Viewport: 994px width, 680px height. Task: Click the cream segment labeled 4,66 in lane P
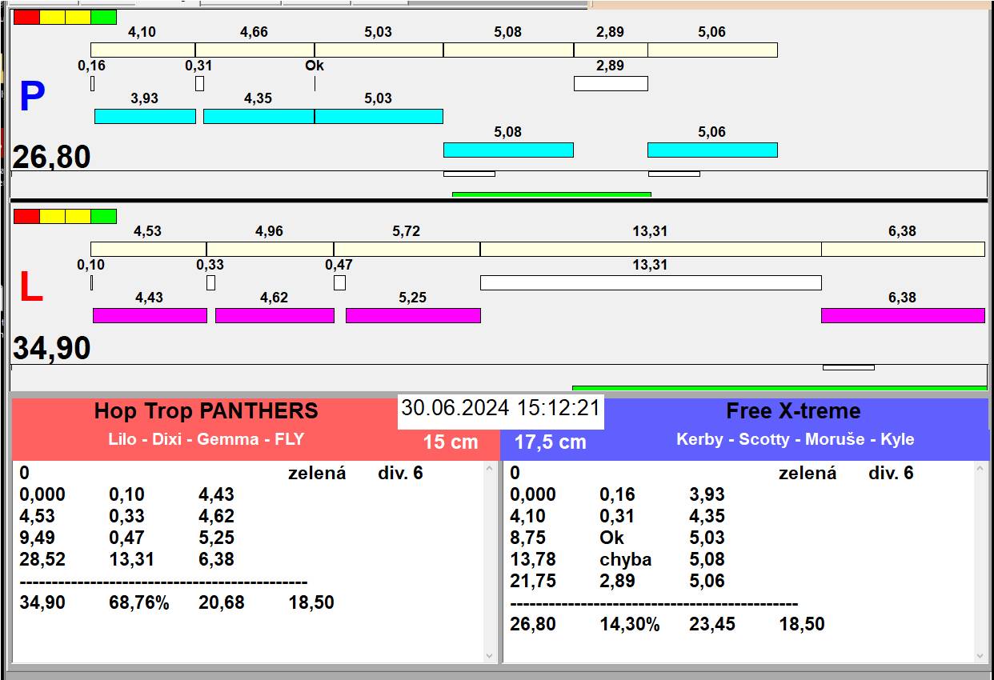tap(255, 50)
